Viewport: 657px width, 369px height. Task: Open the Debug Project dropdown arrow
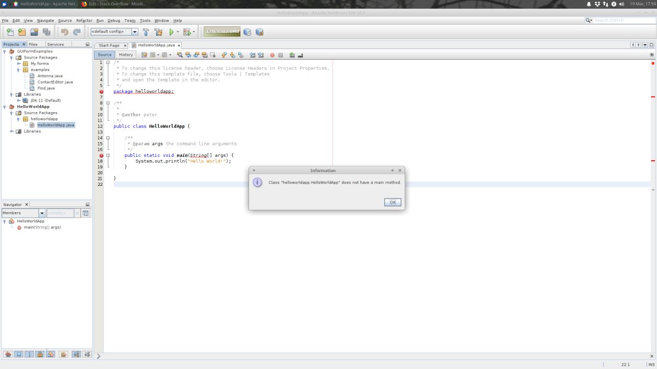tap(193, 32)
